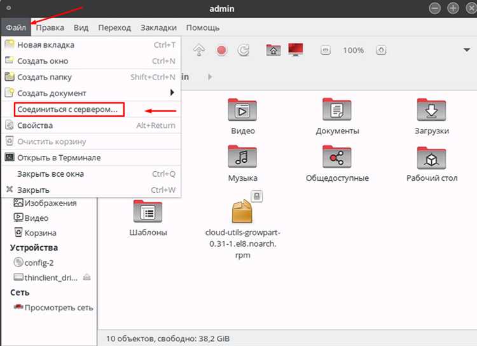This screenshot has height=346, width=477.
Task: Open the Документы folder icon
Action: [x=337, y=109]
